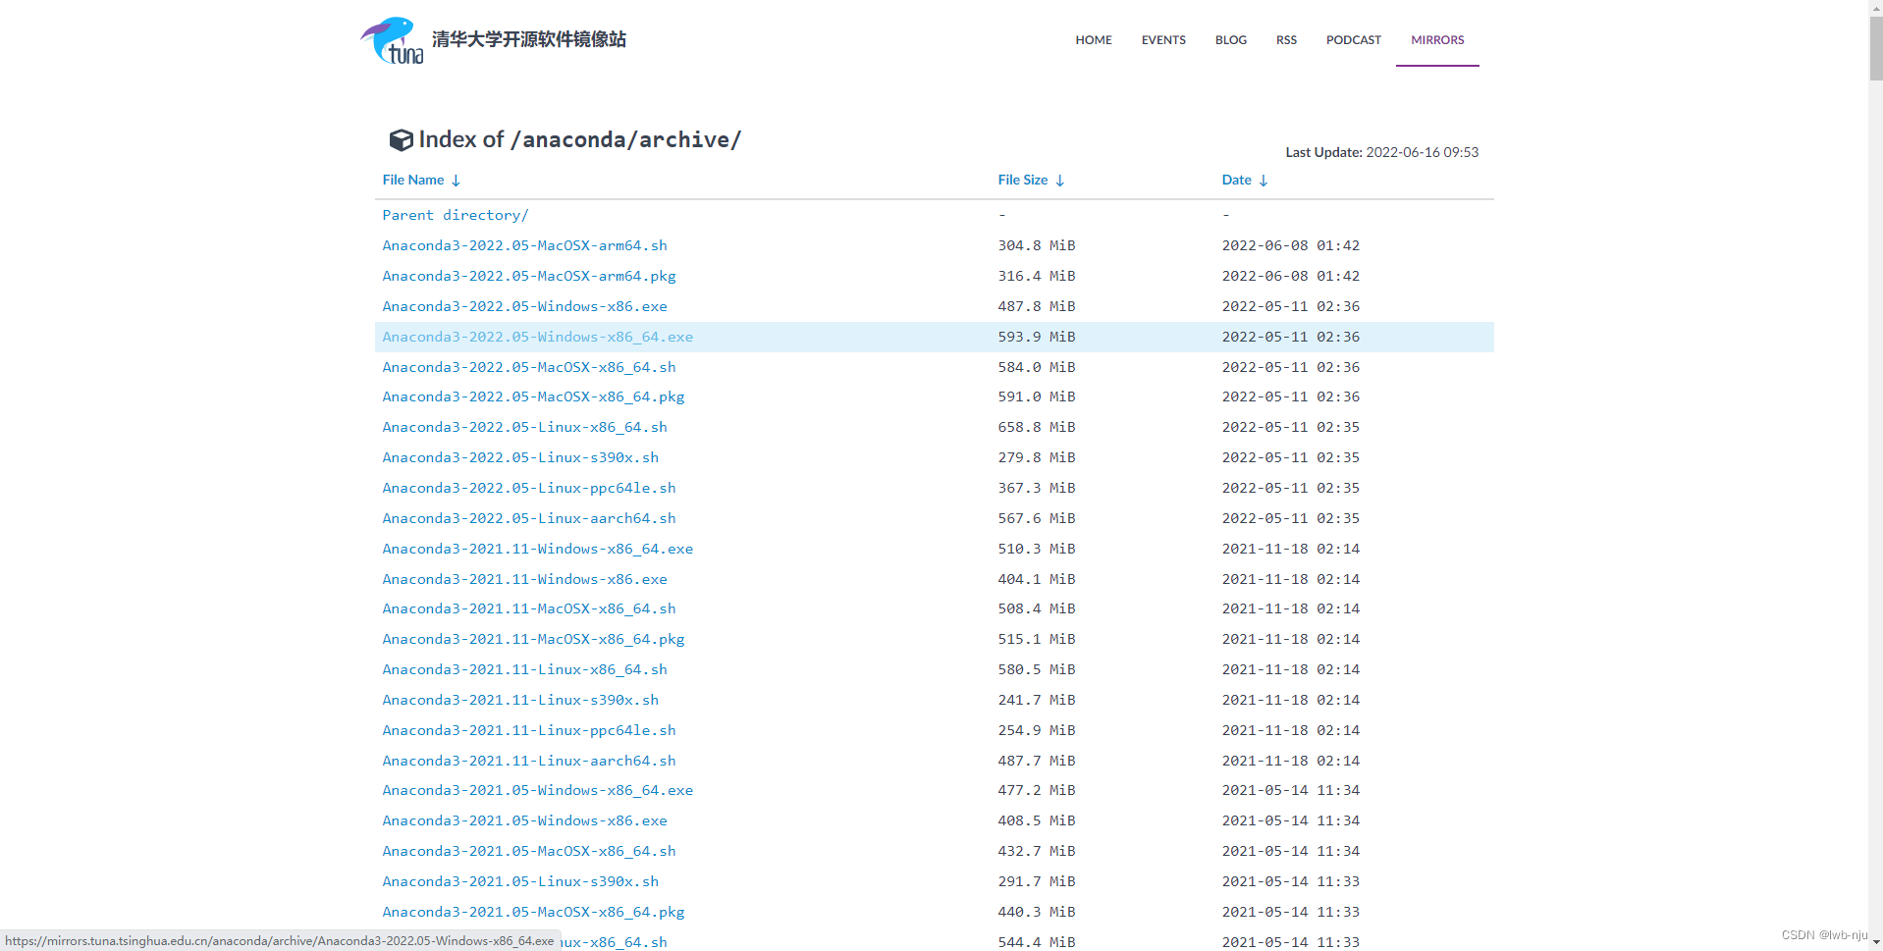Image resolution: width=1883 pixels, height=951 pixels.
Task: Click the Date column header
Action: pyautogui.click(x=1237, y=180)
